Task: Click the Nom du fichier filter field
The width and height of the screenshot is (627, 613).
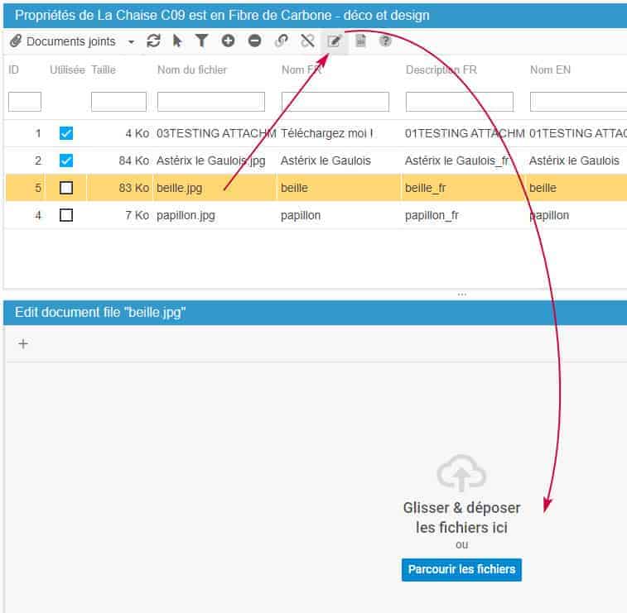Action: (211, 102)
